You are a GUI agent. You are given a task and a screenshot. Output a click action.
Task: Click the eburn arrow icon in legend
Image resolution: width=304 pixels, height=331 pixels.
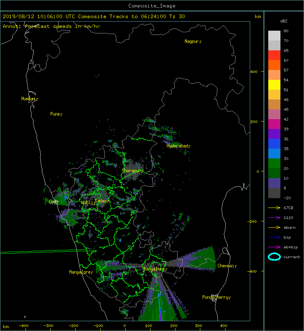click(x=274, y=228)
